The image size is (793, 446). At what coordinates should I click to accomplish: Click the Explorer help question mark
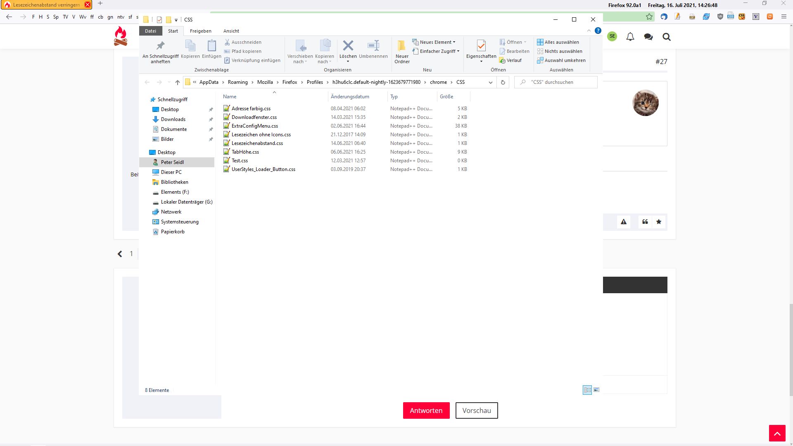(x=598, y=31)
